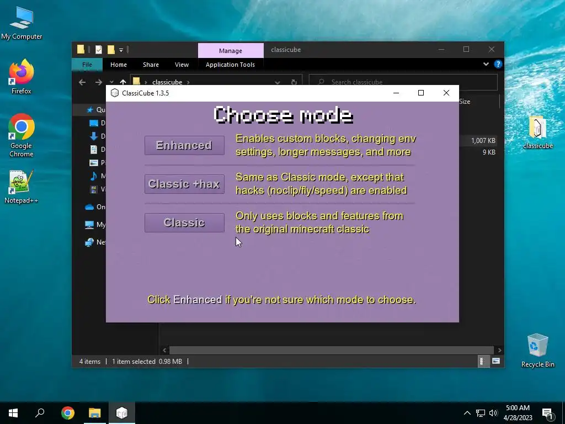565x424 pixels.
Task: Click Explorer Forward navigation arrow
Action: 98,82
